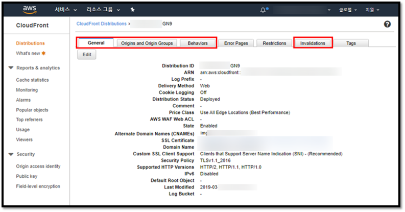Click the Edit button
This screenshot has width=405, height=212.
tap(87, 55)
